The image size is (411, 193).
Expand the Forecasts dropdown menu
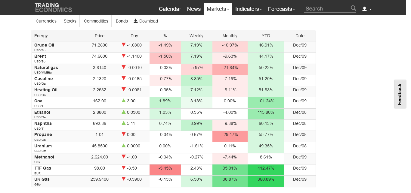[281, 9]
